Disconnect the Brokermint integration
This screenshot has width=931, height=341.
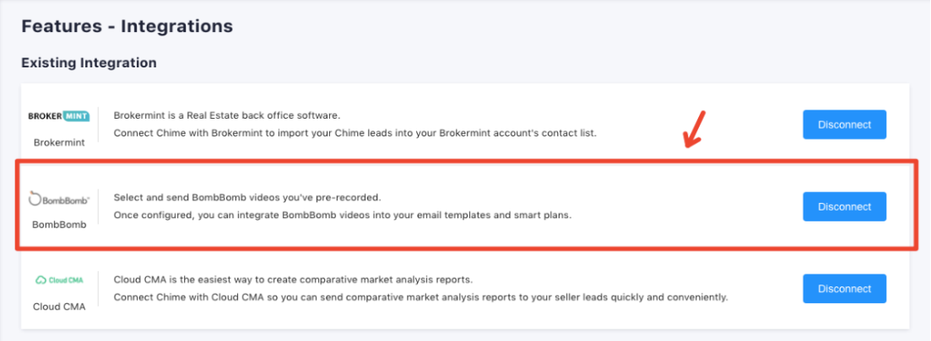[844, 125]
